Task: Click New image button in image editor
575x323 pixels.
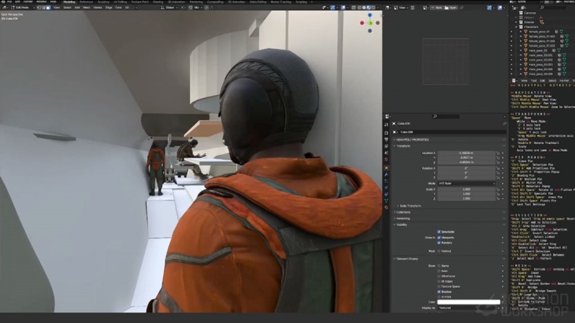Action: click(x=437, y=8)
